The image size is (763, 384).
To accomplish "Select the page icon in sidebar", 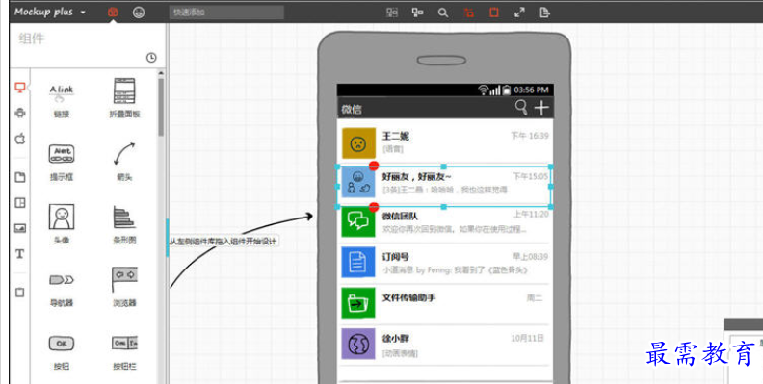I will point(20,177).
